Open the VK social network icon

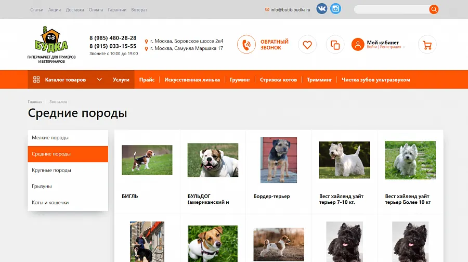pos(321,9)
